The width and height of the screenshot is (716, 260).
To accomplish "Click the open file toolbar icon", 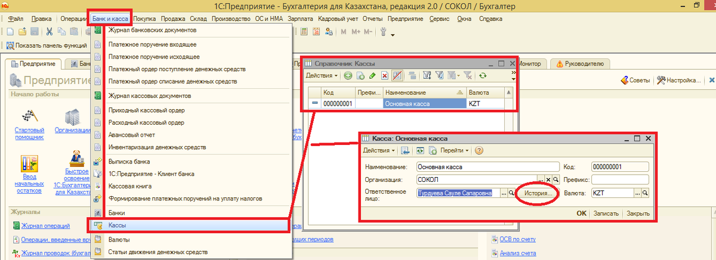I will pos(22,32).
